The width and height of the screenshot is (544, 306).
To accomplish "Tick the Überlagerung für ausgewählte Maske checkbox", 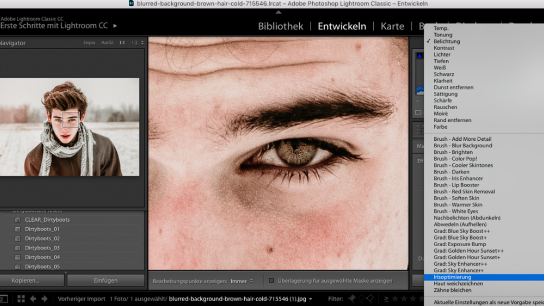I will [271, 280].
